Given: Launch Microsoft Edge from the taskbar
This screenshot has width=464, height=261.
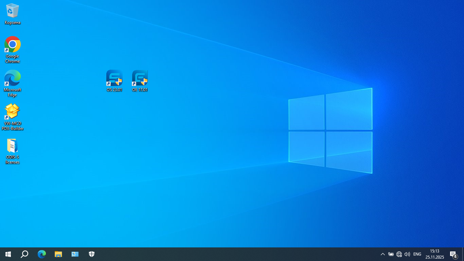Looking at the screenshot, I should pos(41,254).
